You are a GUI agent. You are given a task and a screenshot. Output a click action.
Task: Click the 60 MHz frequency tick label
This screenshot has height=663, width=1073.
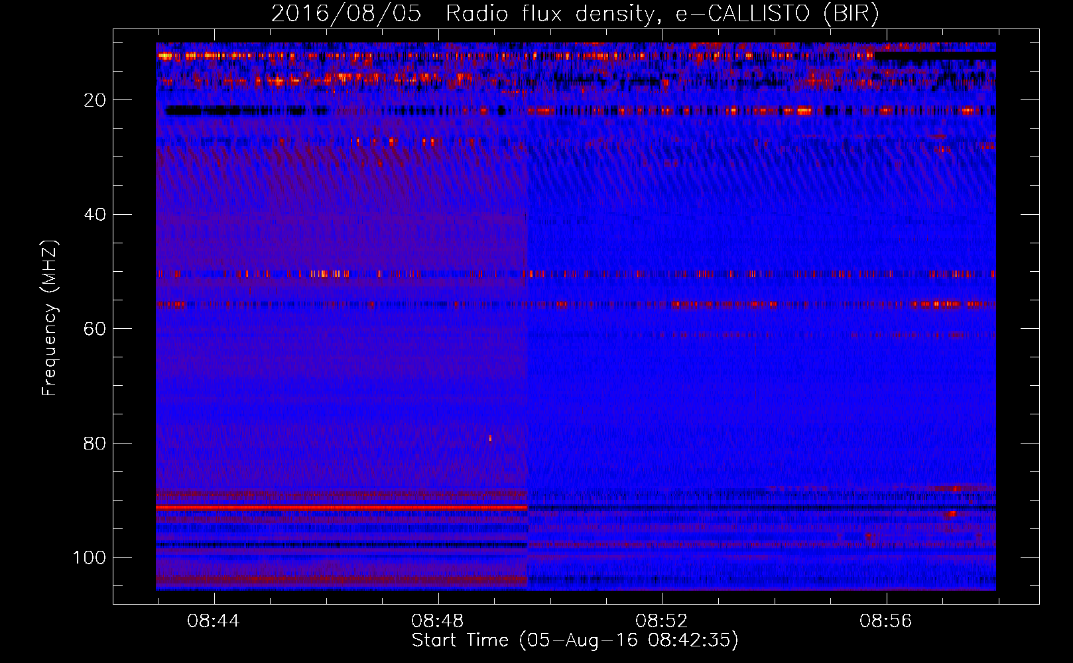[95, 329]
